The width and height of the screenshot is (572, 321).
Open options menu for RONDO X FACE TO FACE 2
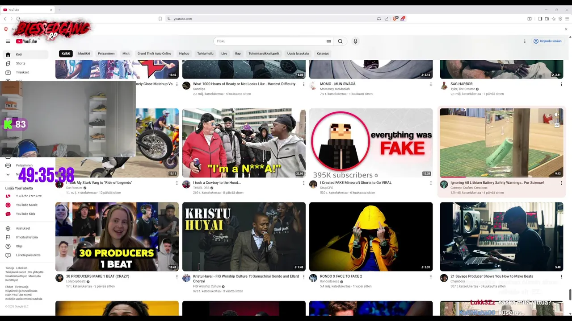click(x=431, y=276)
